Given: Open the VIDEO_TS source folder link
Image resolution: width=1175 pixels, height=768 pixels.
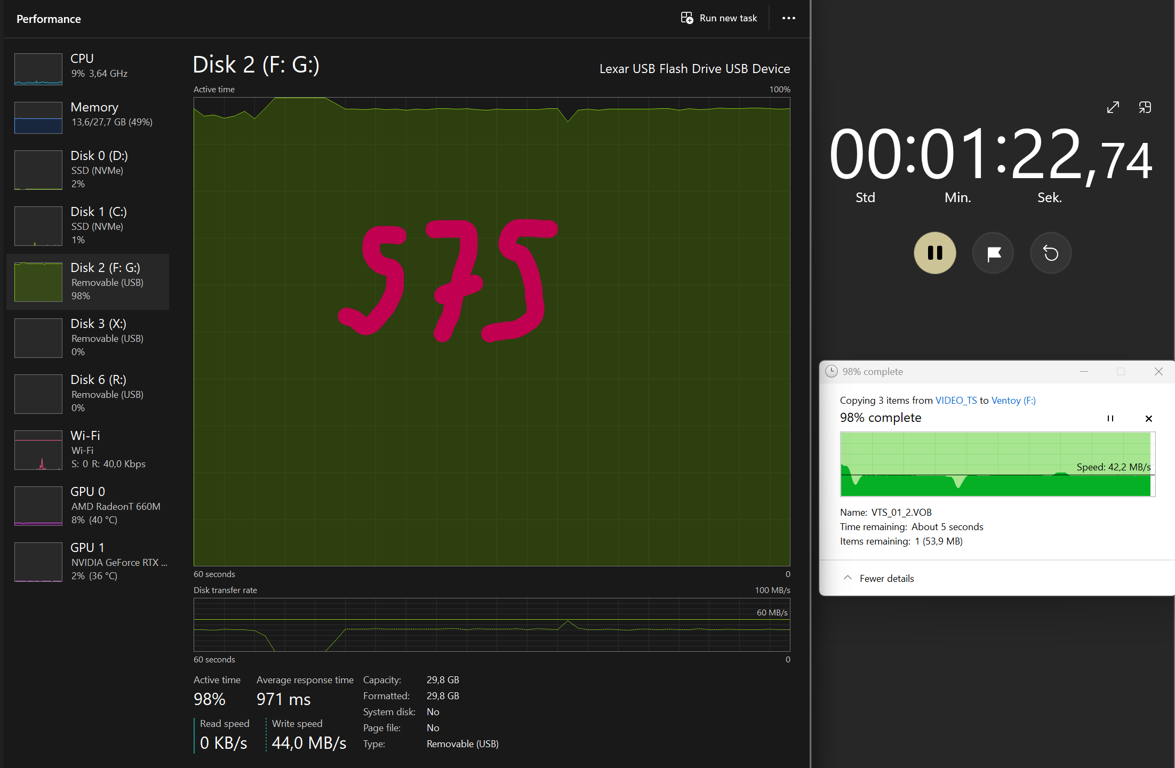Looking at the screenshot, I should [956, 401].
